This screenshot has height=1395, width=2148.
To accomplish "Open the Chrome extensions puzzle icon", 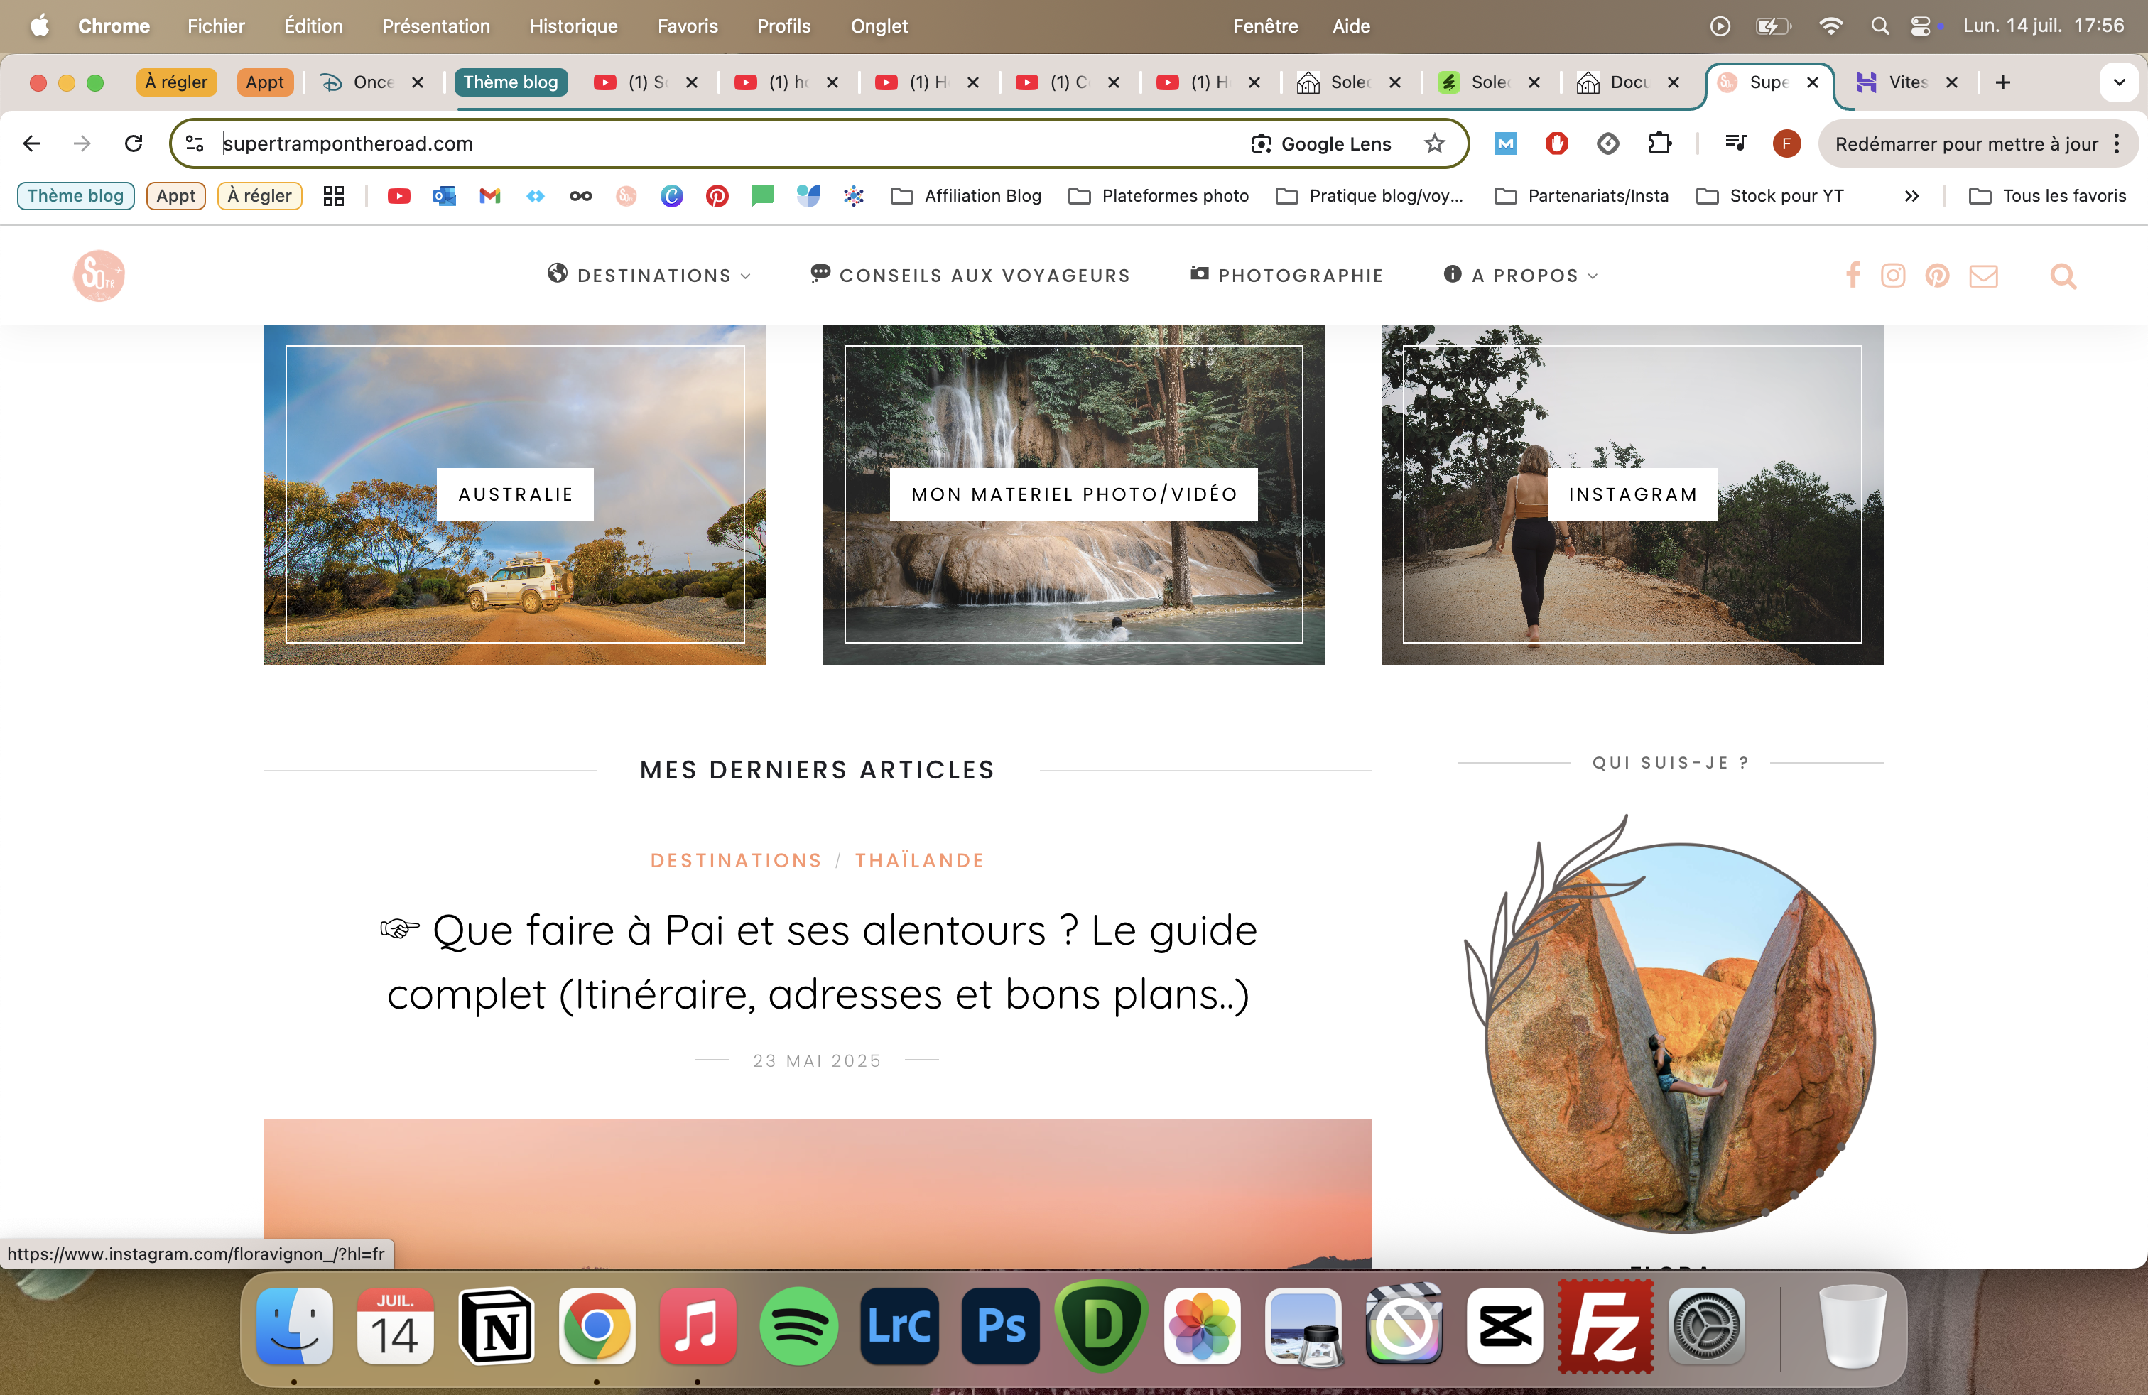I will 1659,143.
